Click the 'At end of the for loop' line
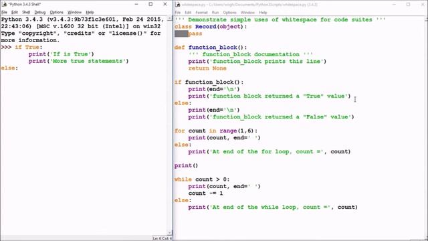428x241 pixels. tap(269, 152)
